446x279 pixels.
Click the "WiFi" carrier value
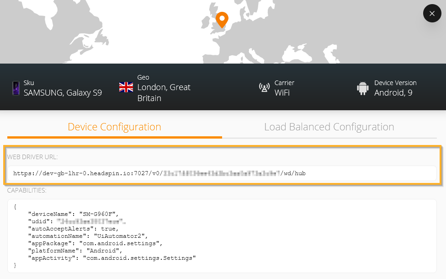pos(282,93)
